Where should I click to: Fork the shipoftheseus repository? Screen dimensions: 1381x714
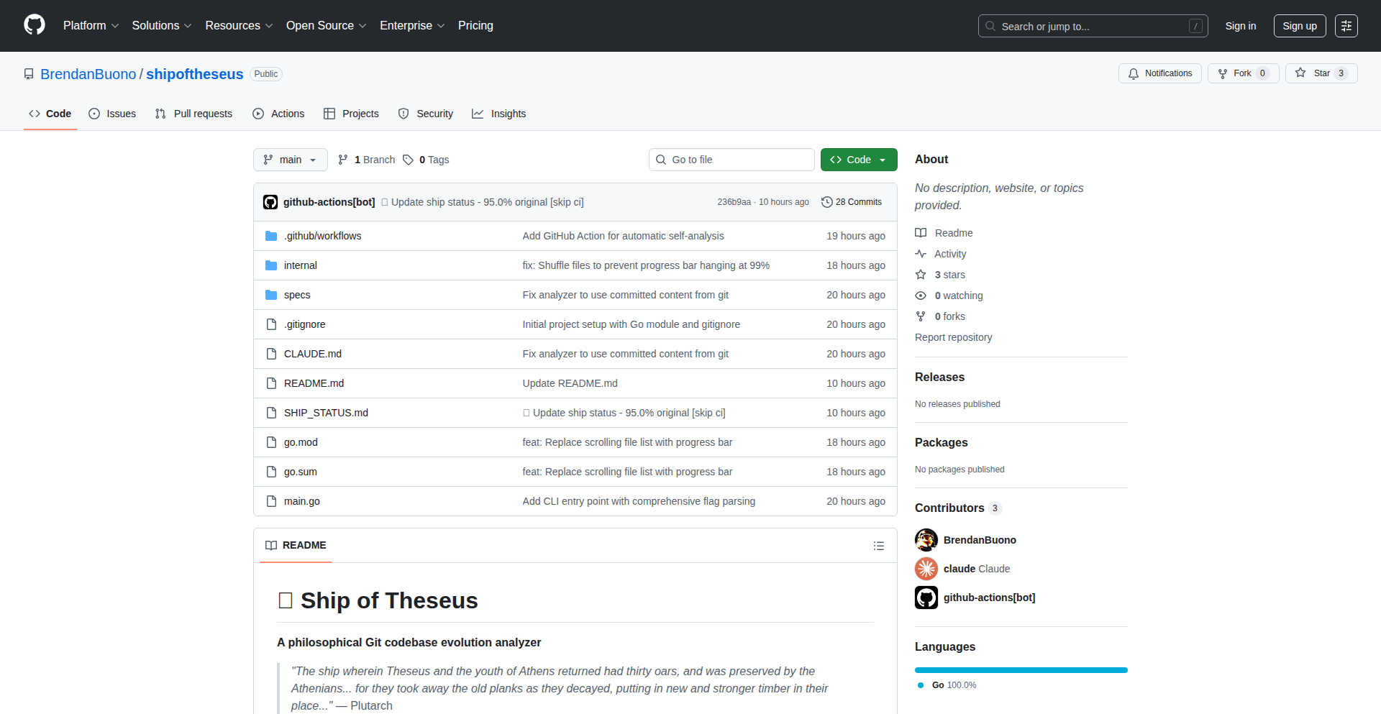click(x=1235, y=73)
